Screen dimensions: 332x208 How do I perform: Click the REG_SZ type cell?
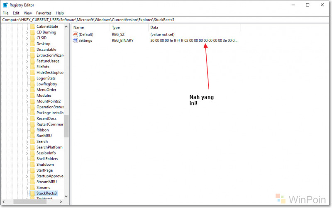click(x=118, y=34)
